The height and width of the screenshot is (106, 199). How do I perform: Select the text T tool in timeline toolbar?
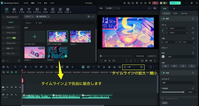coord(46,67)
